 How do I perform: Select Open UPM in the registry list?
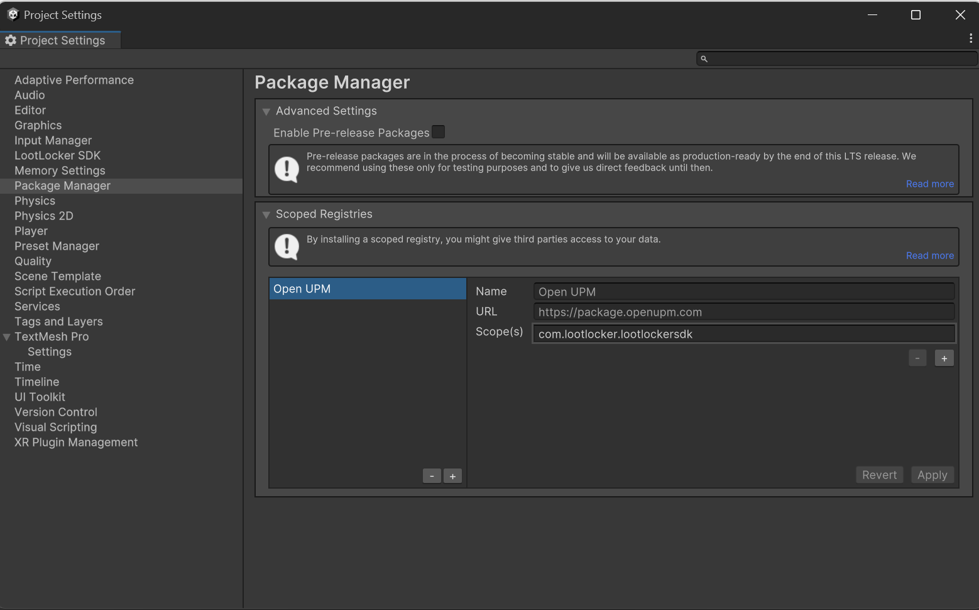tap(368, 289)
